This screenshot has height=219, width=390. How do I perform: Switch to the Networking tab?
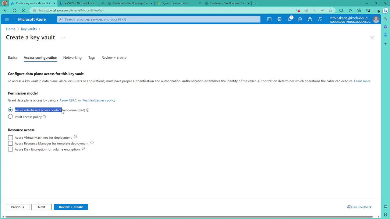[x=72, y=57]
